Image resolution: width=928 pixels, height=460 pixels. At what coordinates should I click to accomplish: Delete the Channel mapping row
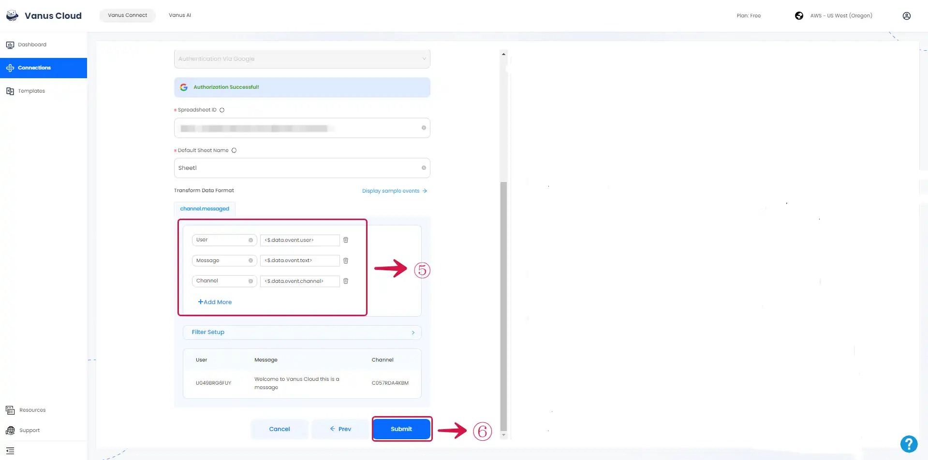pyautogui.click(x=346, y=281)
